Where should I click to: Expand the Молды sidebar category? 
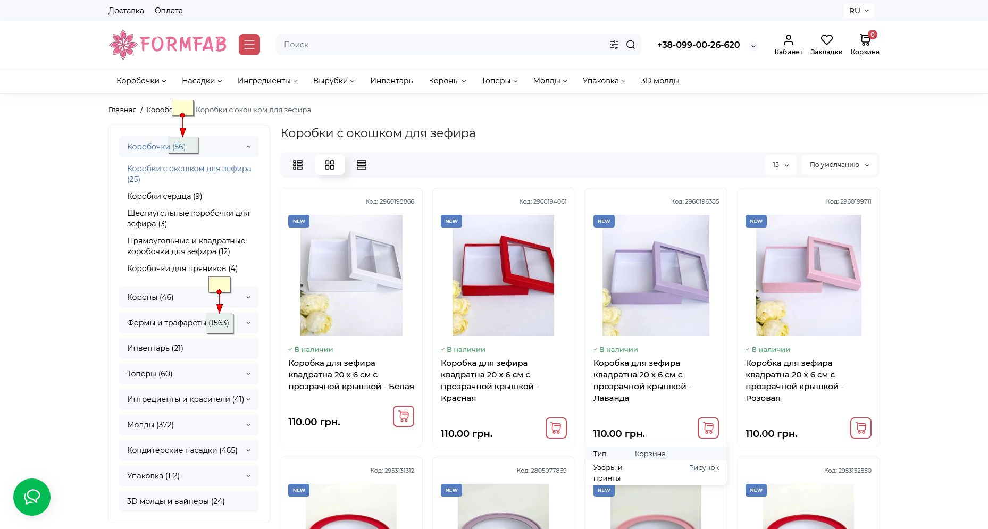pos(248,425)
